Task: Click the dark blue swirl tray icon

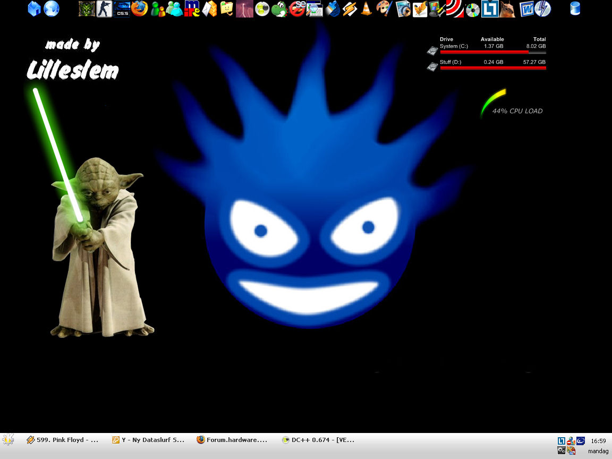Action: 581,441
